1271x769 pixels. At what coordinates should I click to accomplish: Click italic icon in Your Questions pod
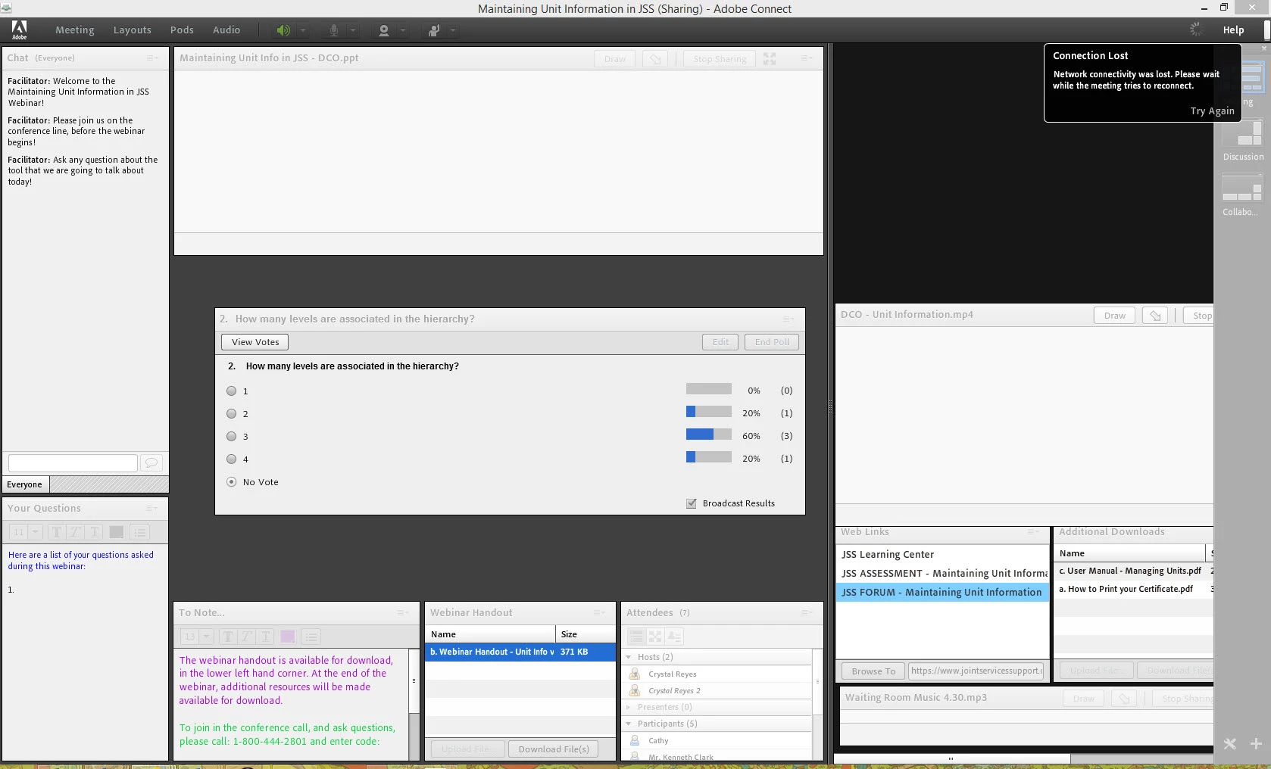pos(75,532)
